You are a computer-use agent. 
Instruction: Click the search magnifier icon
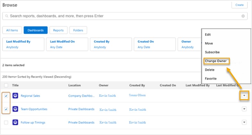pyautogui.click(x=6, y=16)
